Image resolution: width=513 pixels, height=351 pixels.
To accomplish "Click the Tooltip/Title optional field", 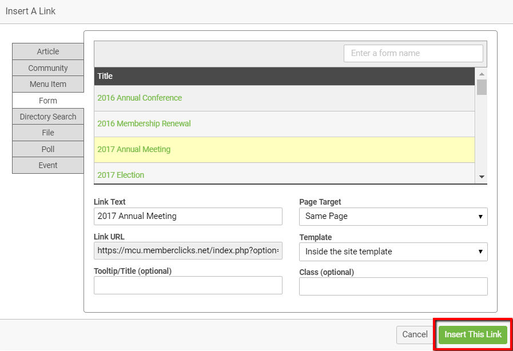I will pos(188,285).
